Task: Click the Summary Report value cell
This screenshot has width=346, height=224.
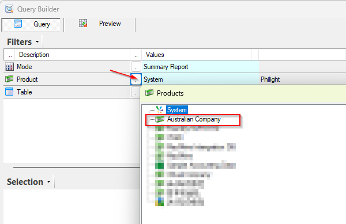Action: [x=200, y=67]
